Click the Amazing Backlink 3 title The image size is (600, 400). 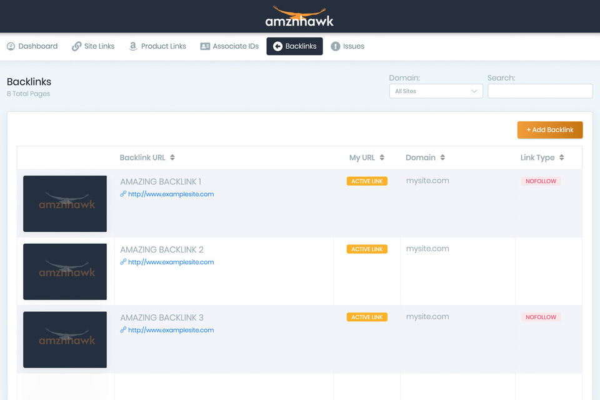[162, 317]
